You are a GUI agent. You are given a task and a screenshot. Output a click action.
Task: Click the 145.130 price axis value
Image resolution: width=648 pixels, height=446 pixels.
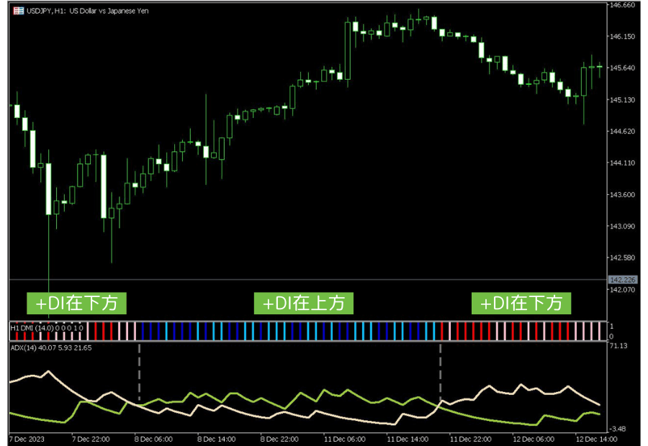point(623,100)
